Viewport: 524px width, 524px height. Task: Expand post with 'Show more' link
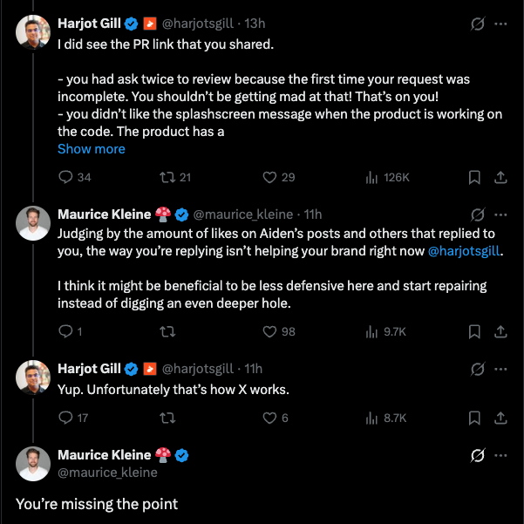(x=92, y=149)
